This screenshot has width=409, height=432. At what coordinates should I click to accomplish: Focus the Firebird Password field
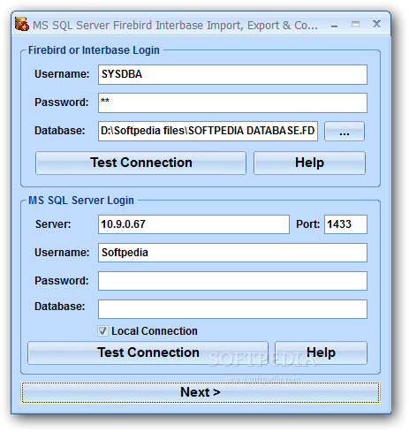tap(232, 102)
